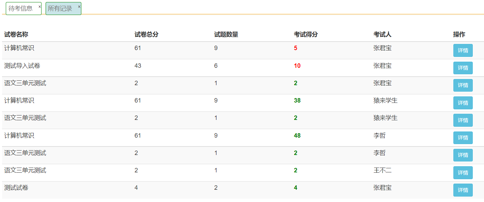Click the red score 10
484x202 pixels.
[x=297, y=66]
